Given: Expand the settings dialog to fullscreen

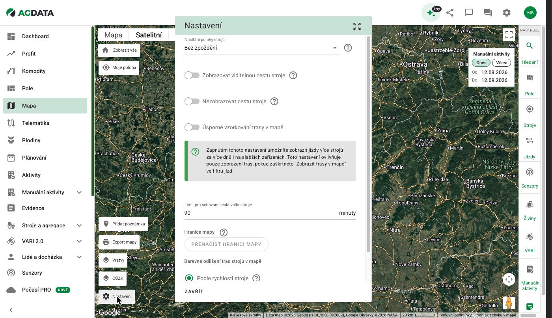Looking at the screenshot, I should [357, 26].
